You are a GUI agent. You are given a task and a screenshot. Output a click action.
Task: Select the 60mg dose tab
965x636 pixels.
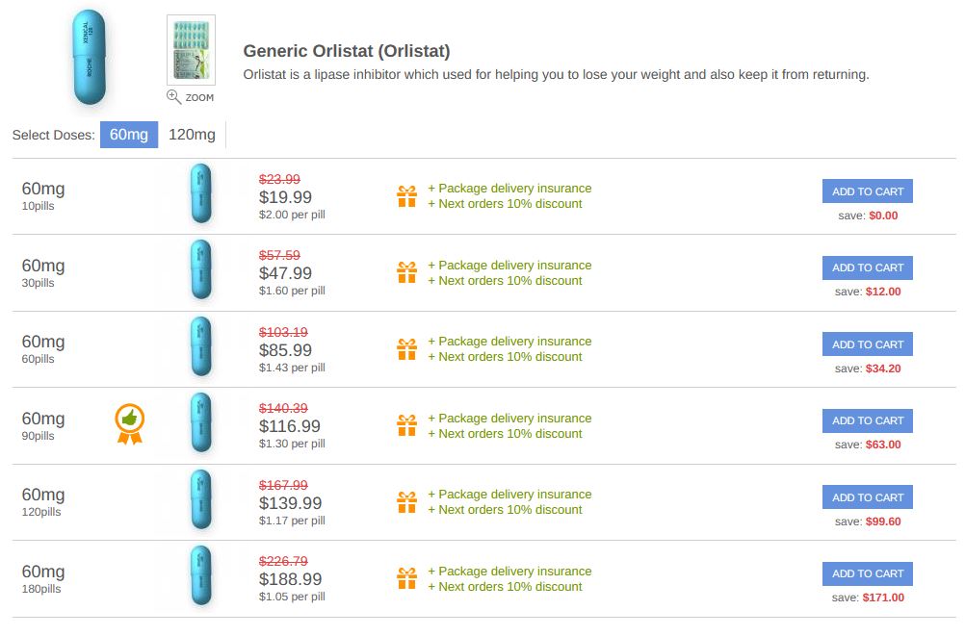click(x=129, y=135)
